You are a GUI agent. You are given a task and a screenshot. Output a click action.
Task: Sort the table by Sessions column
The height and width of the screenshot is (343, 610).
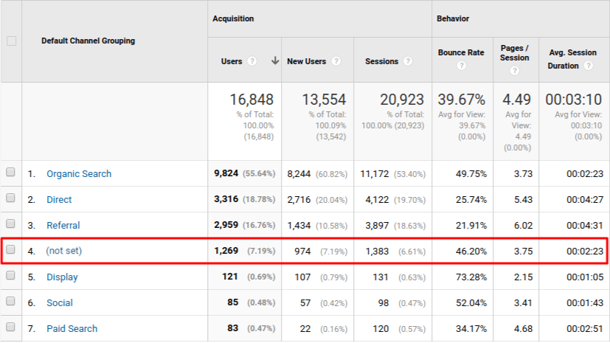[381, 61]
